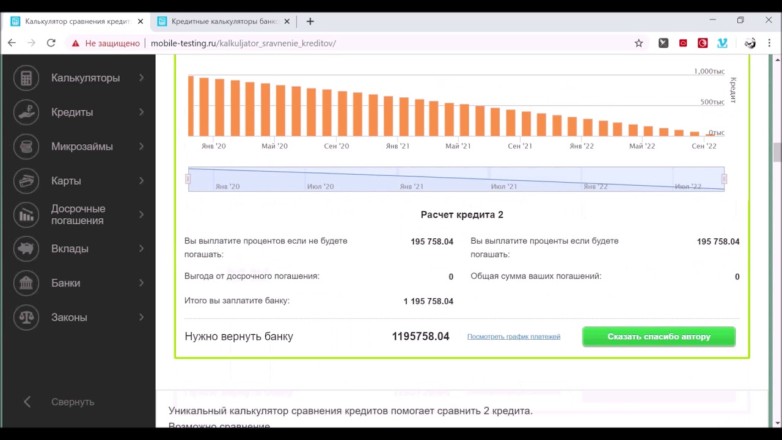The height and width of the screenshot is (440, 782).
Task: Open Посмотреть график платежей link
Action: click(514, 337)
